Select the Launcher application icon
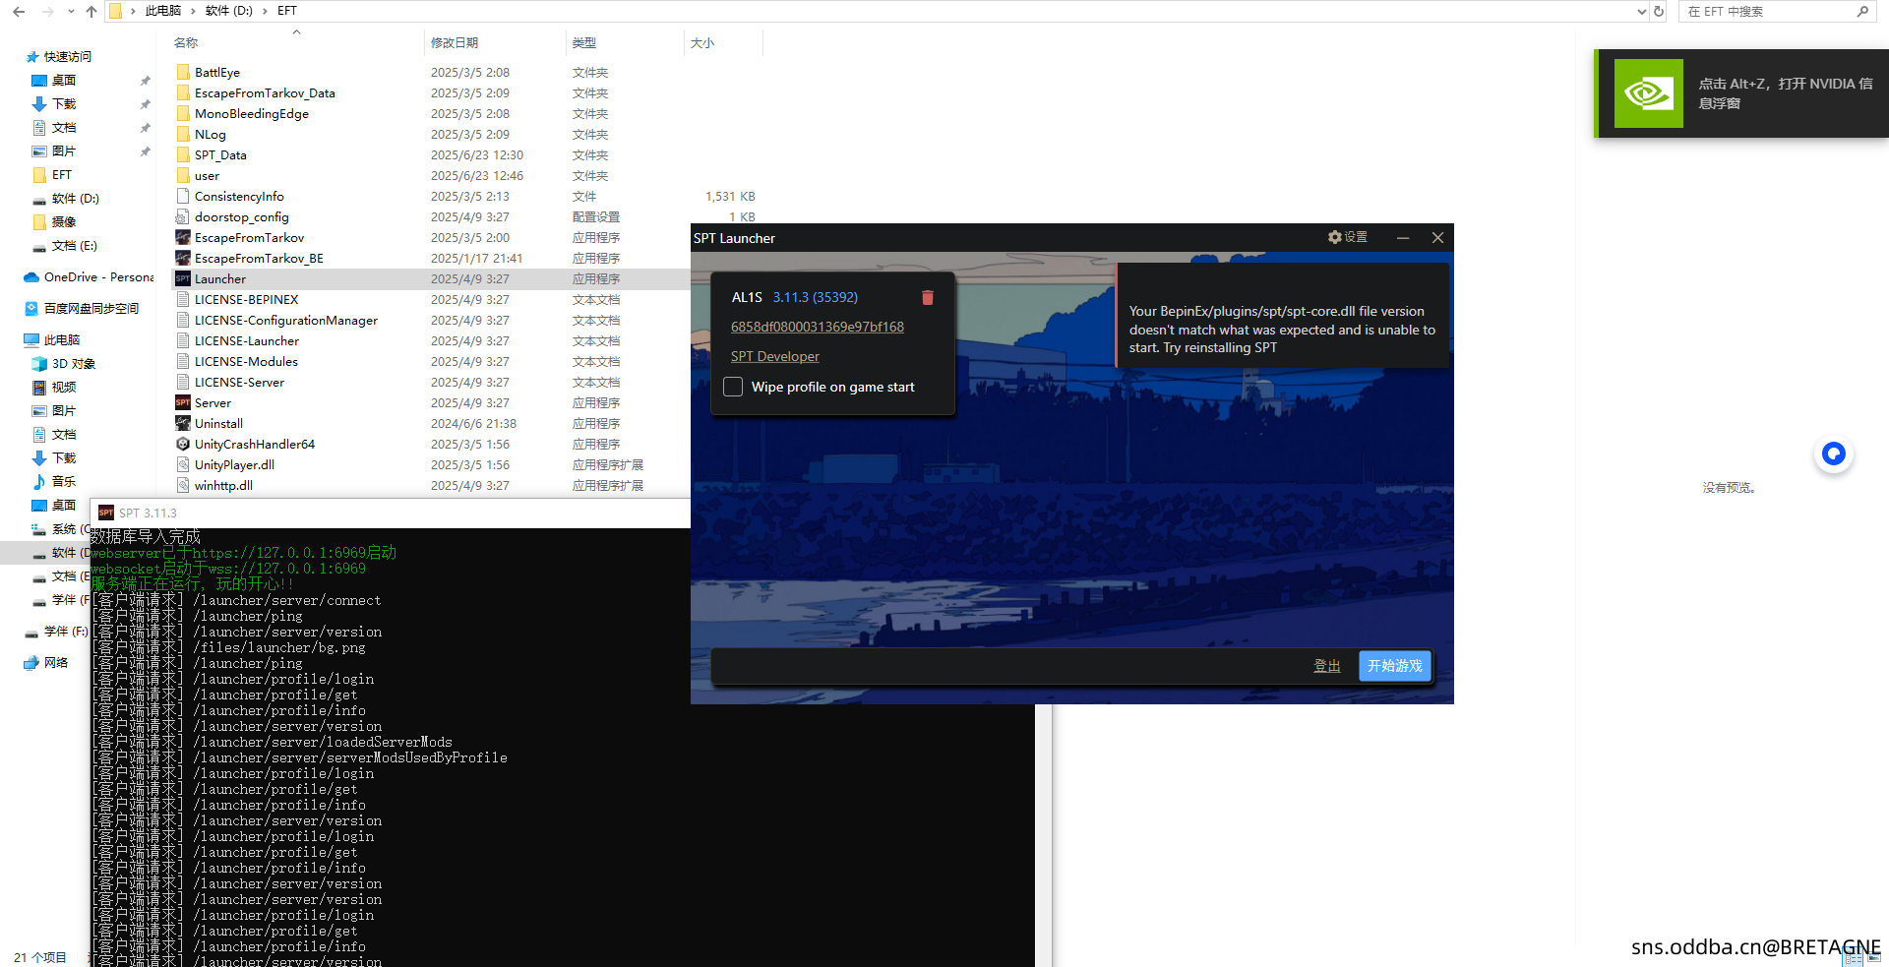This screenshot has width=1889, height=967. tap(183, 278)
